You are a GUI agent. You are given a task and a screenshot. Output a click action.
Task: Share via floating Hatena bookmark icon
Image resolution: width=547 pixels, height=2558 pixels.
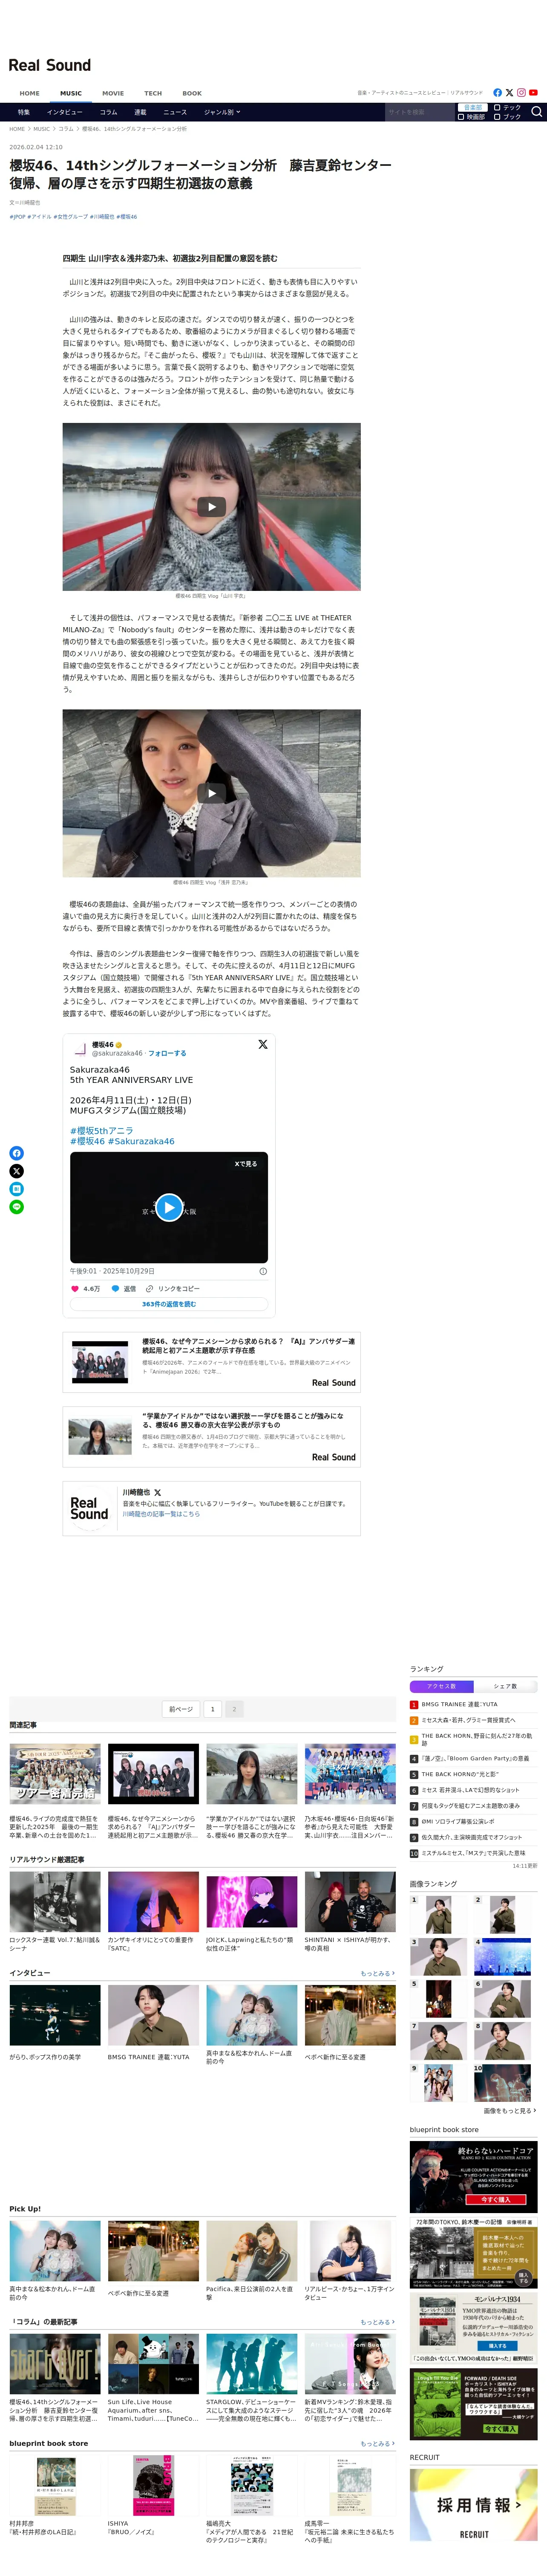(x=17, y=1189)
